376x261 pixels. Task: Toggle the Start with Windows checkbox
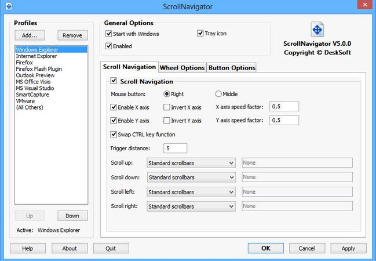click(x=108, y=34)
